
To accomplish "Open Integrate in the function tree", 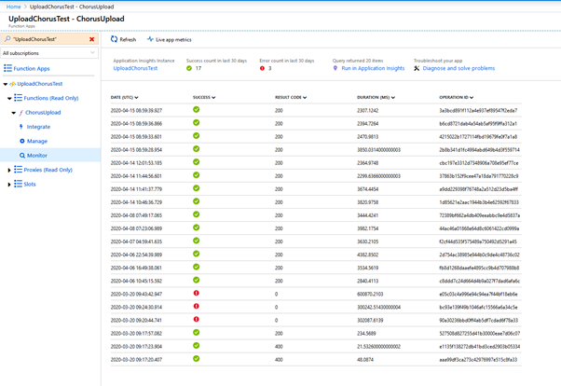I will click(38, 127).
